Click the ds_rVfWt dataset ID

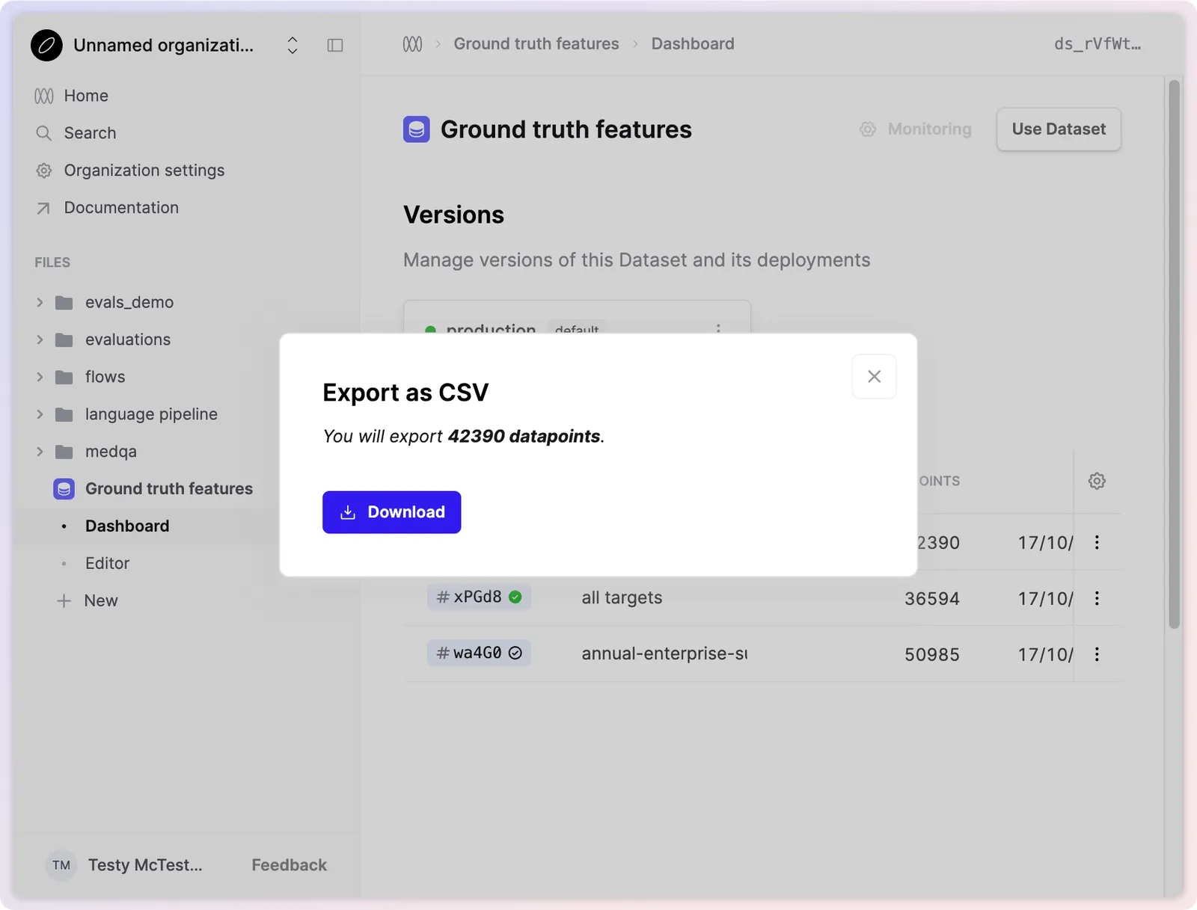pyautogui.click(x=1097, y=44)
